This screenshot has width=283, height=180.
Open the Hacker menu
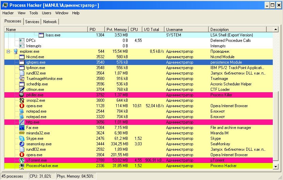[x=8, y=13]
